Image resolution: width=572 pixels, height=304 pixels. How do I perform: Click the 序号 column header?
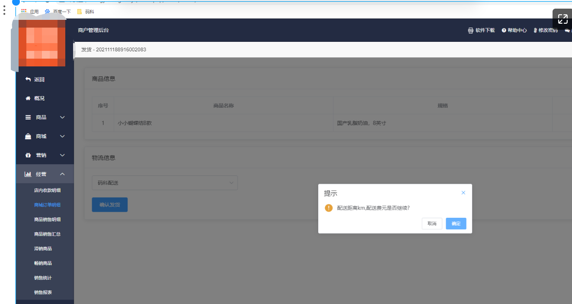click(103, 106)
